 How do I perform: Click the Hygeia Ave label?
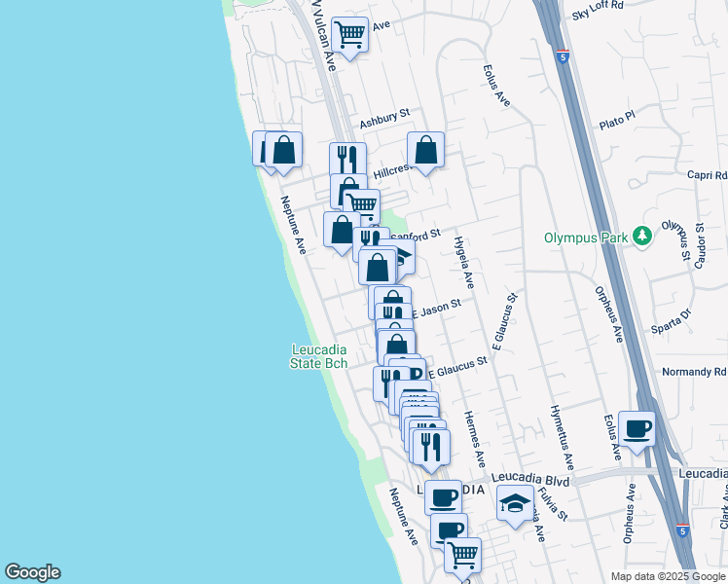coord(464,262)
